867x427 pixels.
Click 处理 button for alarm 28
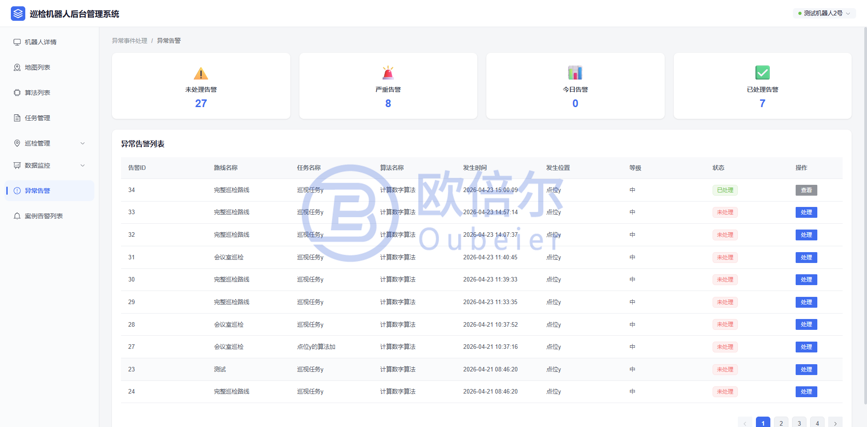point(806,324)
